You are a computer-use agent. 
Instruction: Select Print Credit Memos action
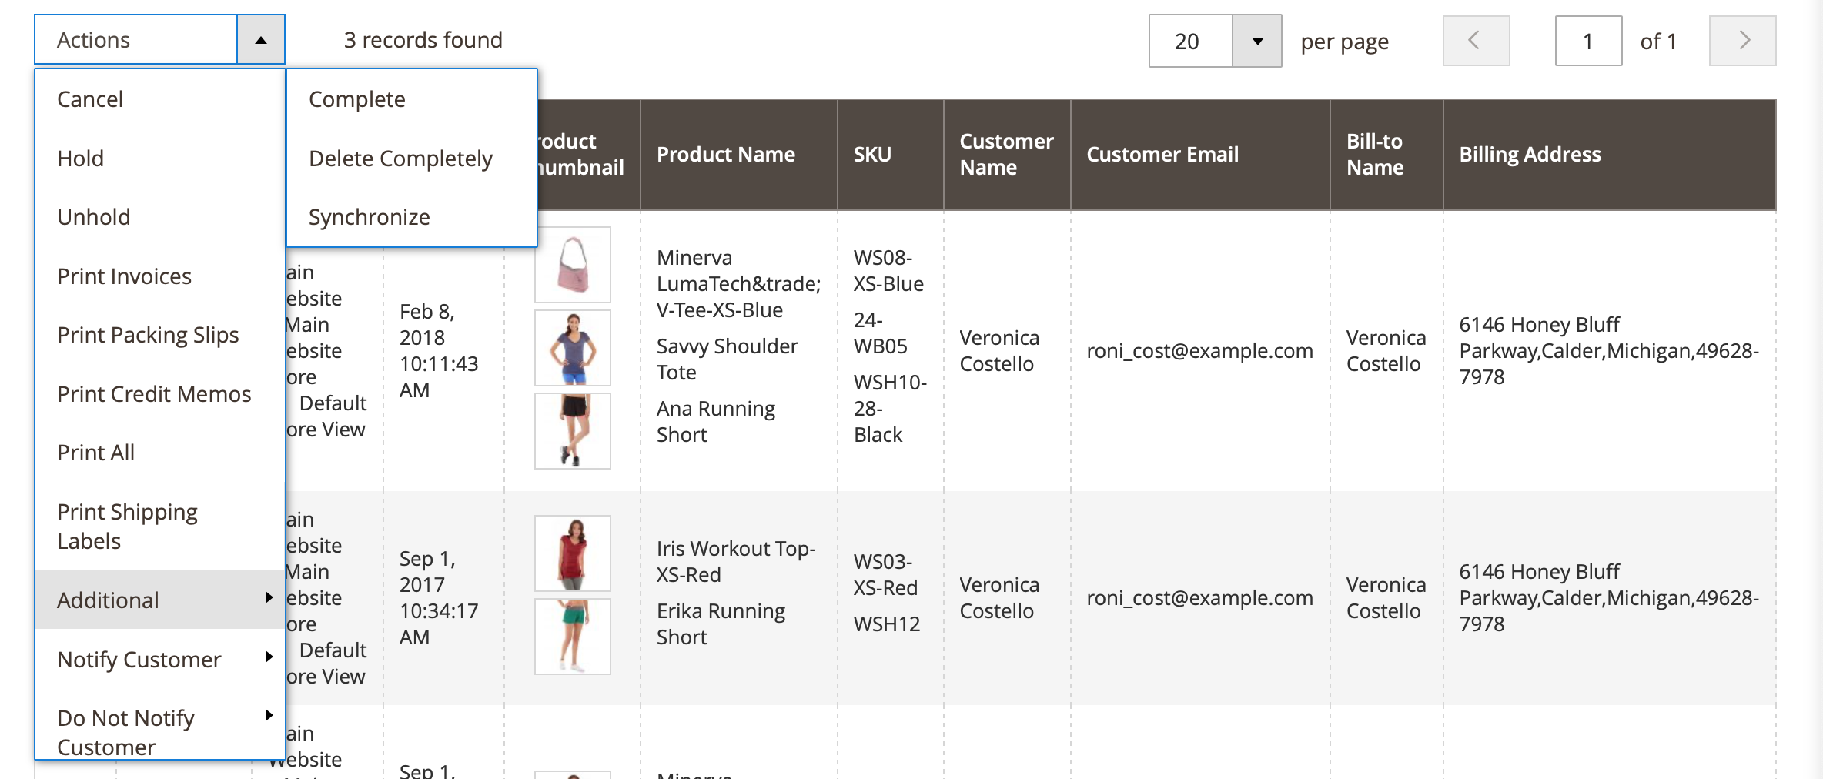pyautogui.click(x=160, y=394)
